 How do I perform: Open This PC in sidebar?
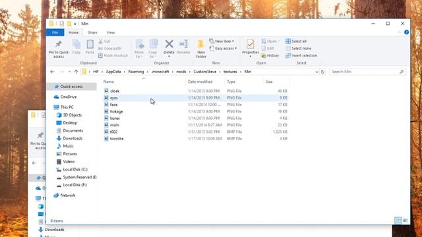(x=67, y=107)
